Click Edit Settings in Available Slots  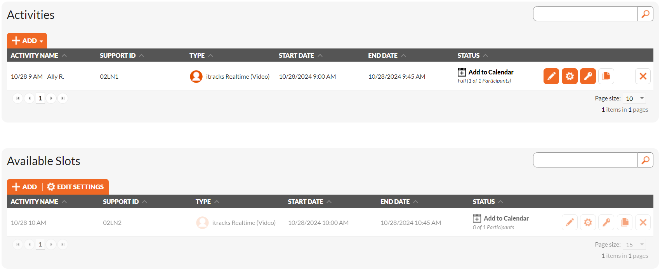[x=76, y=187]
